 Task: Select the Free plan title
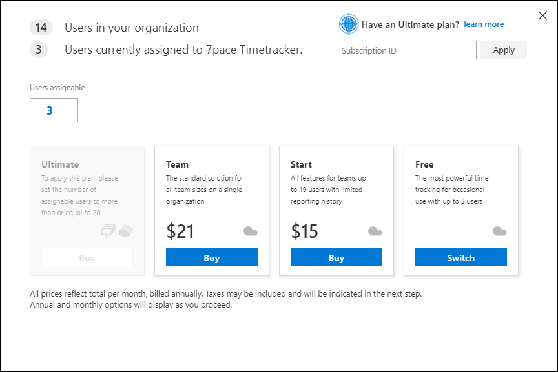pos(424,164)
